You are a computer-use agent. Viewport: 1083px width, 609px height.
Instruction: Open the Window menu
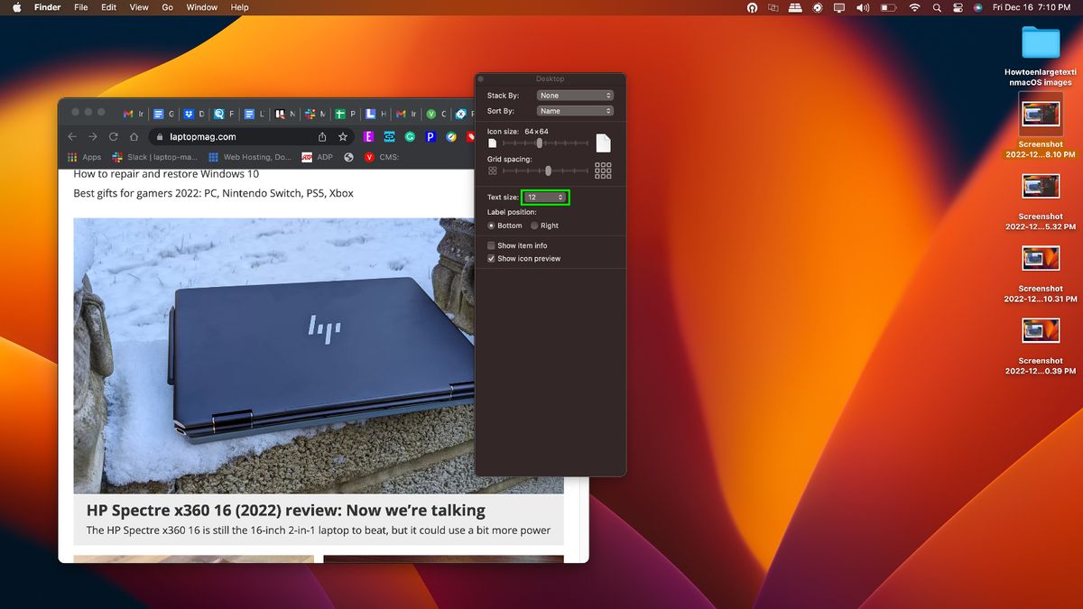coord(202,7)
